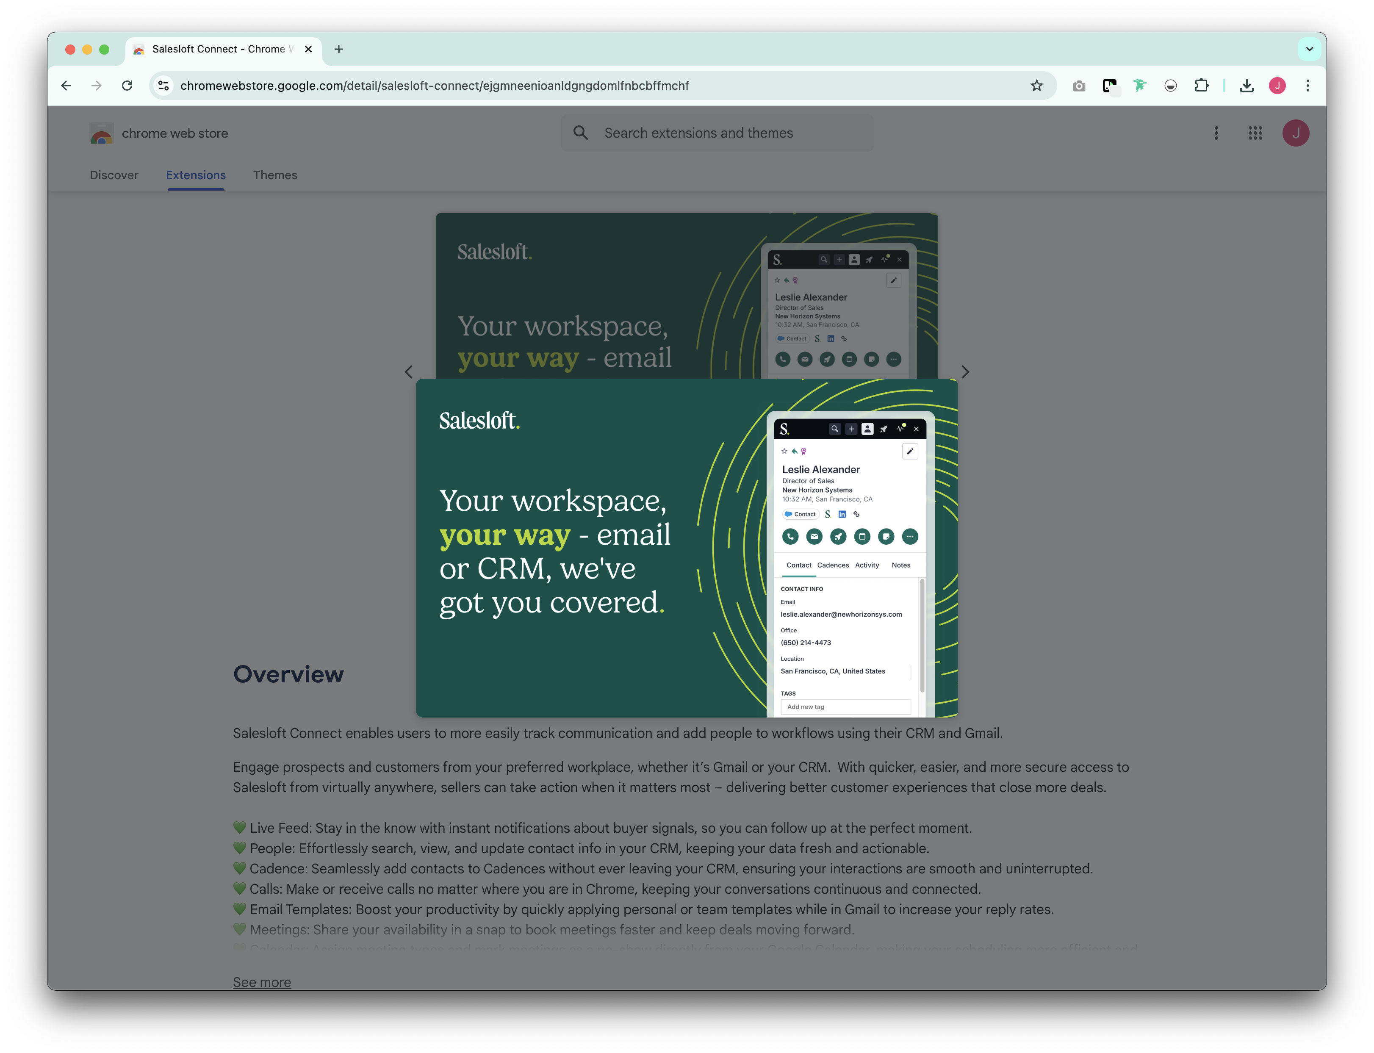The width and height of the screenshot is (1374, 1053).
Task: Click the site information icon beside URL
Action: click(163, 86)
